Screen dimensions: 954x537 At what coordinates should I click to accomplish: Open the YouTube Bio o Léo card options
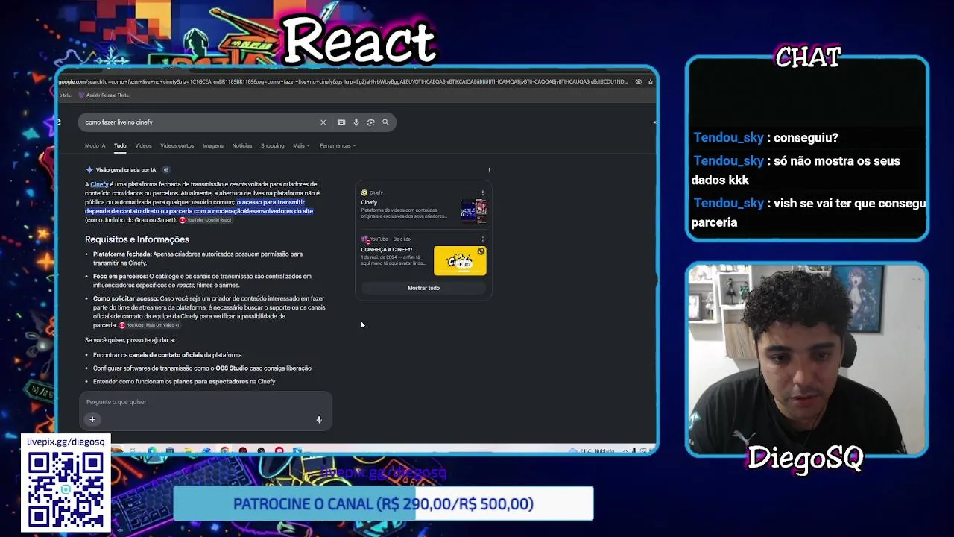(482, 239)
